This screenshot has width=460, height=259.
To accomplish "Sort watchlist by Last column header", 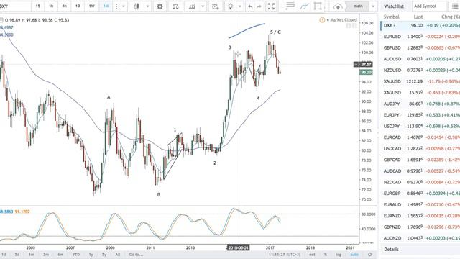I will click(418, 17).
